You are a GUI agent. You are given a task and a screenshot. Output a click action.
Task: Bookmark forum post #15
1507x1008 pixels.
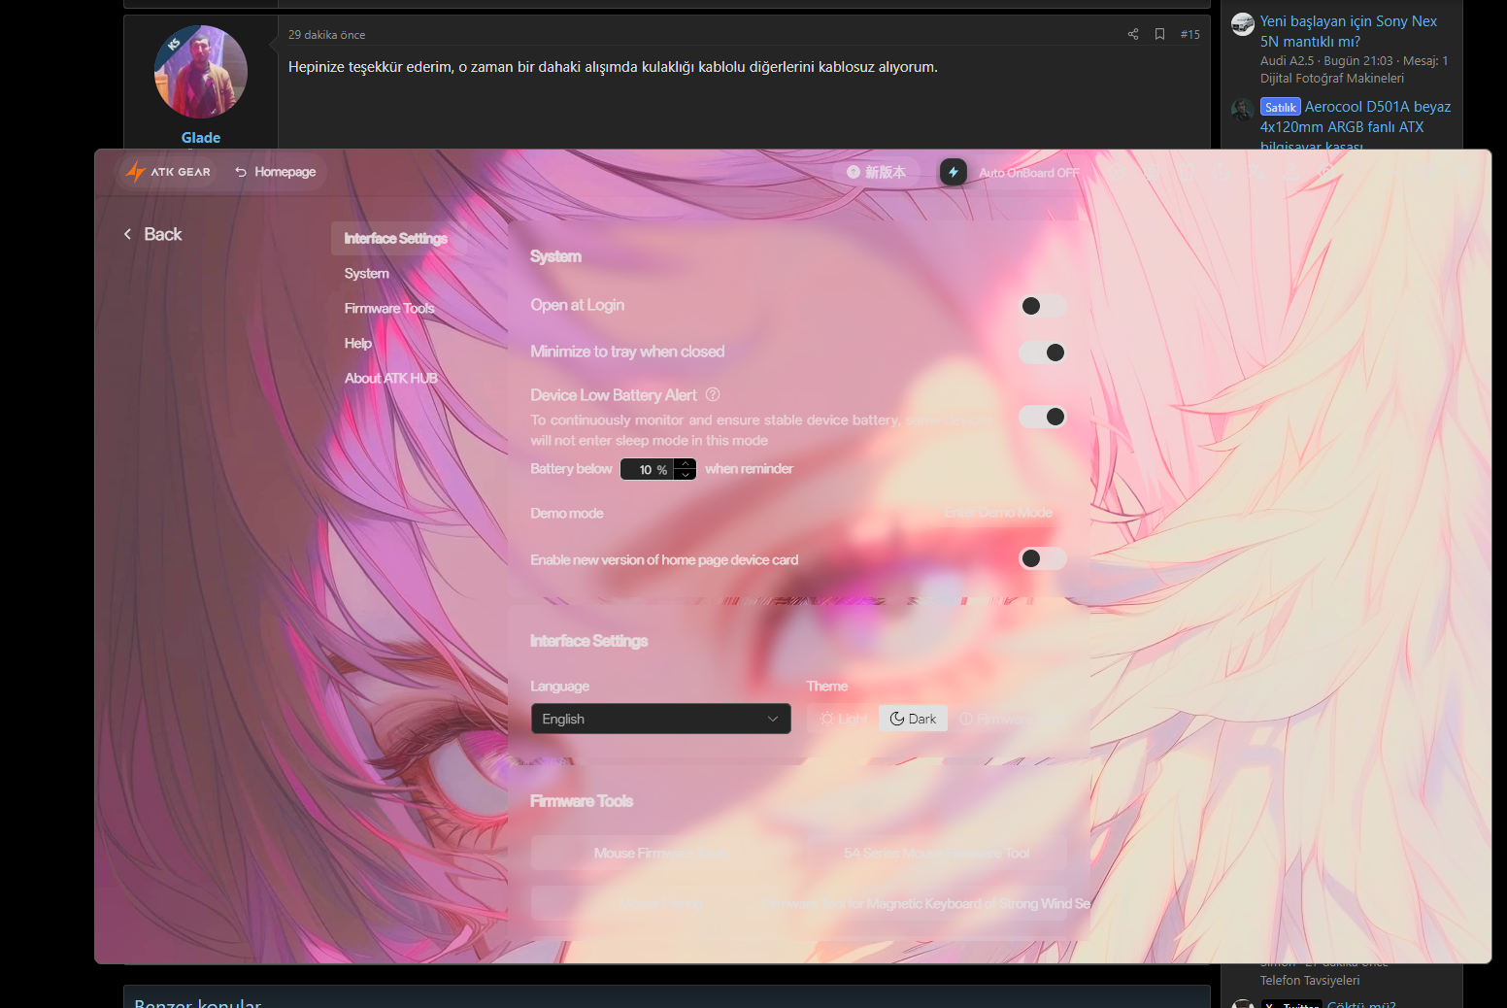point(1159,34)
